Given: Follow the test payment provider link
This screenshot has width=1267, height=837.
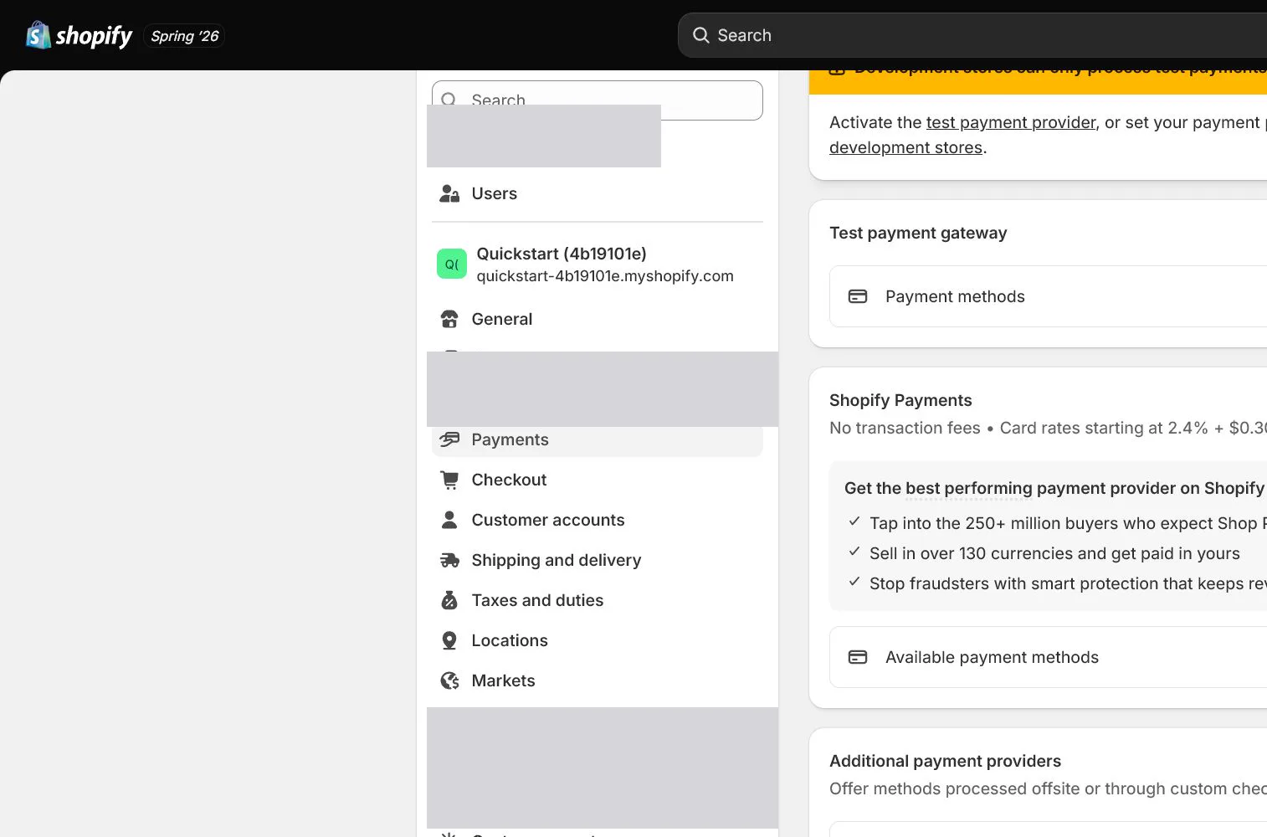Looking at the screenshot, I should click(1010, 122).
